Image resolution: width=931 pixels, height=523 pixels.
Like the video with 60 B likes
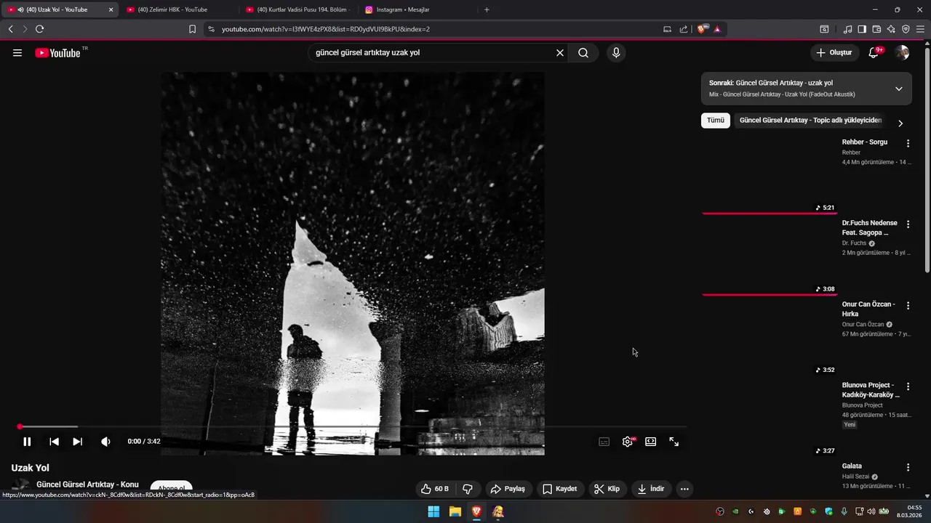click(x=436, y=489)
